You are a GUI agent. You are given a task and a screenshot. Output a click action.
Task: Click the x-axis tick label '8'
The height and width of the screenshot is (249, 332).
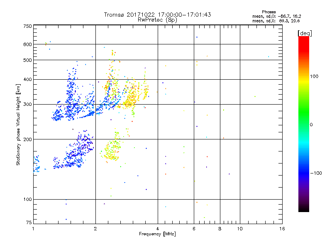click(220, 229)
